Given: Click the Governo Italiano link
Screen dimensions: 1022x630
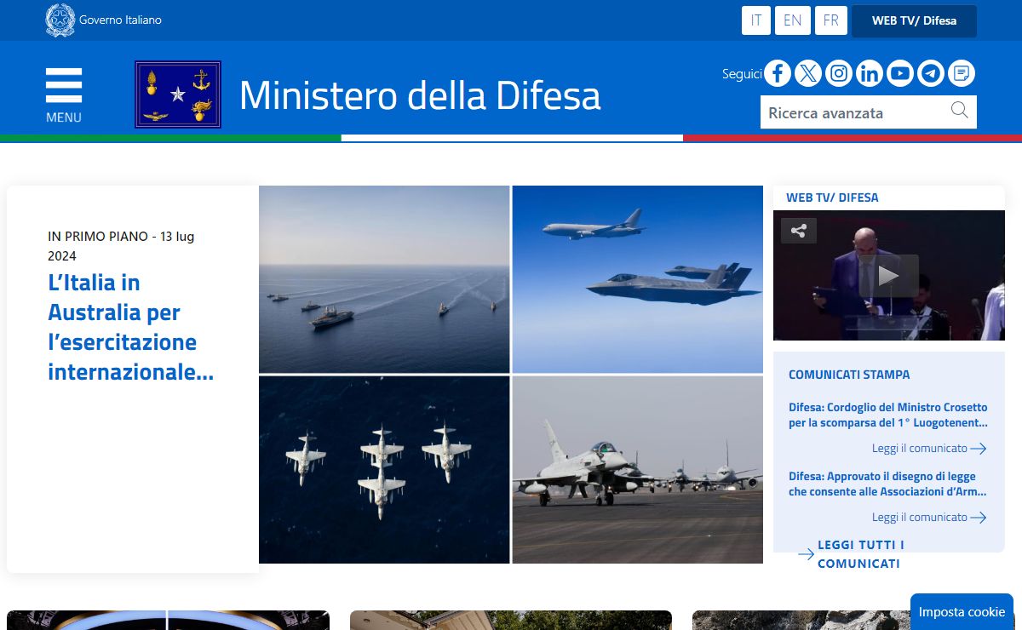Looking at the screenshot, I should tap(120, 20).
